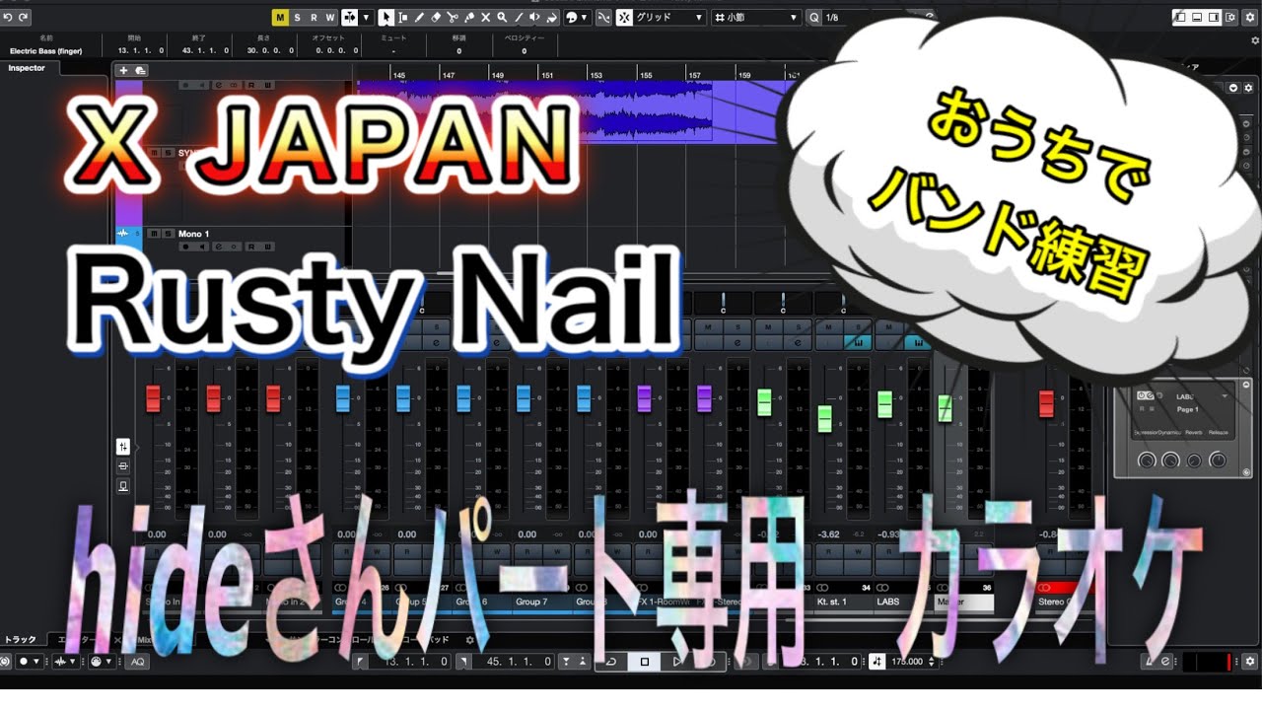Toggle Snap on/off button
Screen dimensions: 1262x710
[625, 17]
